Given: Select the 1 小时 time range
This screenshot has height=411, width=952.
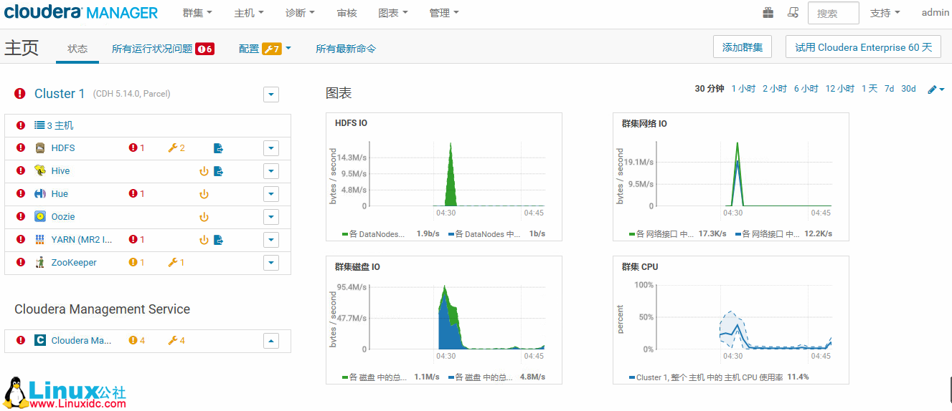Looking at the screenshot, I should tap(743, 89).
